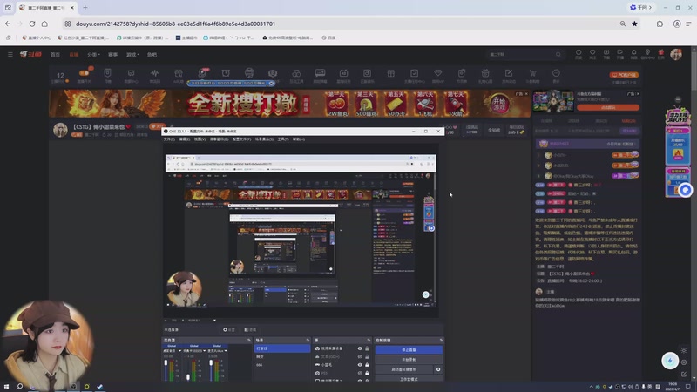Image resolution: width=697 pixels, height=392 pixels.
Task: Select the highlighted orange chat panel tab
Action: pos(628,121)
